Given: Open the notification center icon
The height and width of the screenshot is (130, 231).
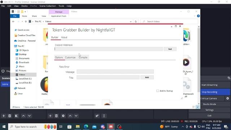Looking at the screenshot, I should [226, 127].
